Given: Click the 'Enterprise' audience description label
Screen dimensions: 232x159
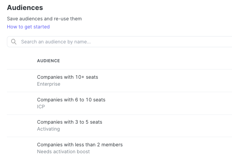Looking at the screenshot, I should point(49,84).
